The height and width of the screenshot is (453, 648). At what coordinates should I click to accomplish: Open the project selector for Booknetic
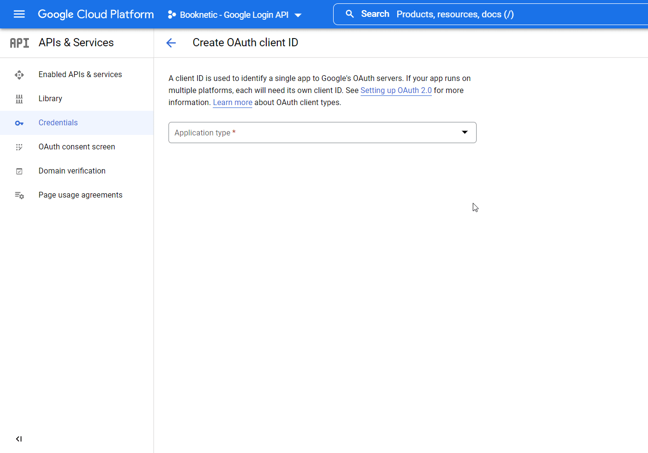pyautogui.click(x=234, y=14)
